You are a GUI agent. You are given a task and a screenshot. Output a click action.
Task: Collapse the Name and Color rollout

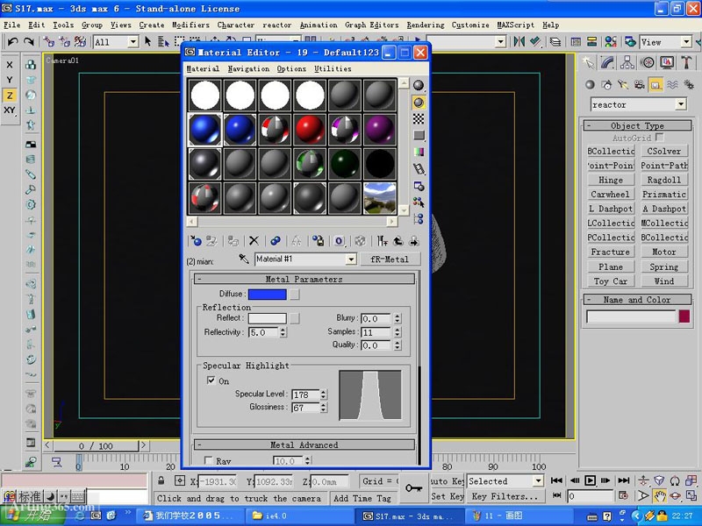point(638,300)
